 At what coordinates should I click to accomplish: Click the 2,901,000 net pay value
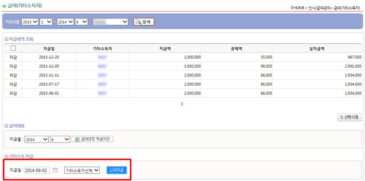click(x=353, y=66)
